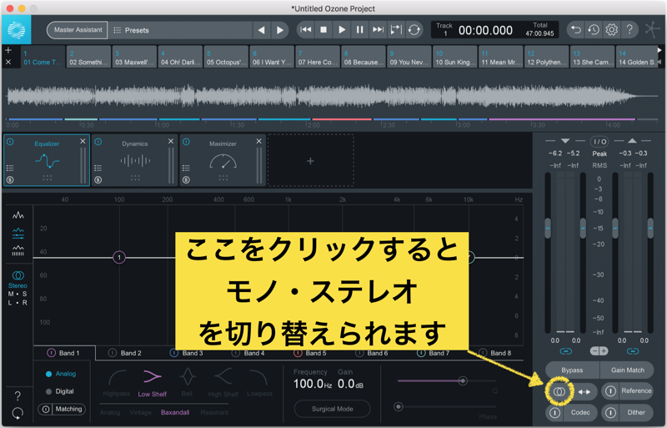Toggle Equalizer module power
The height and width of the screenshot is (428, 667).
[x=10, y=142]
